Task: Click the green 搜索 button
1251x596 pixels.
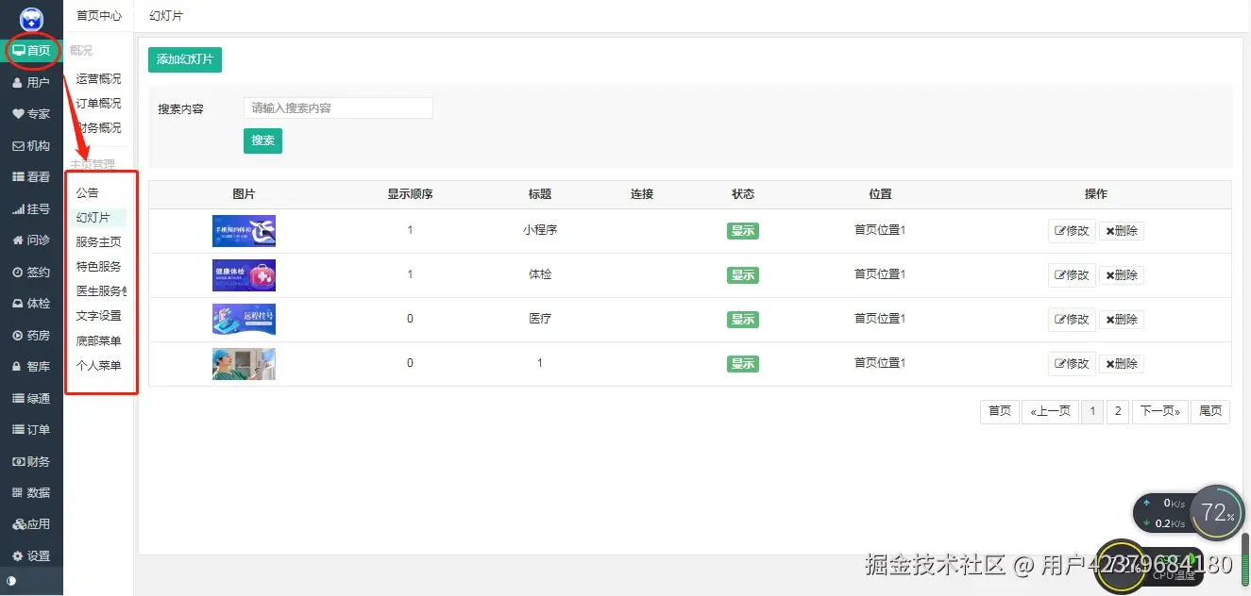Action: 262,141
